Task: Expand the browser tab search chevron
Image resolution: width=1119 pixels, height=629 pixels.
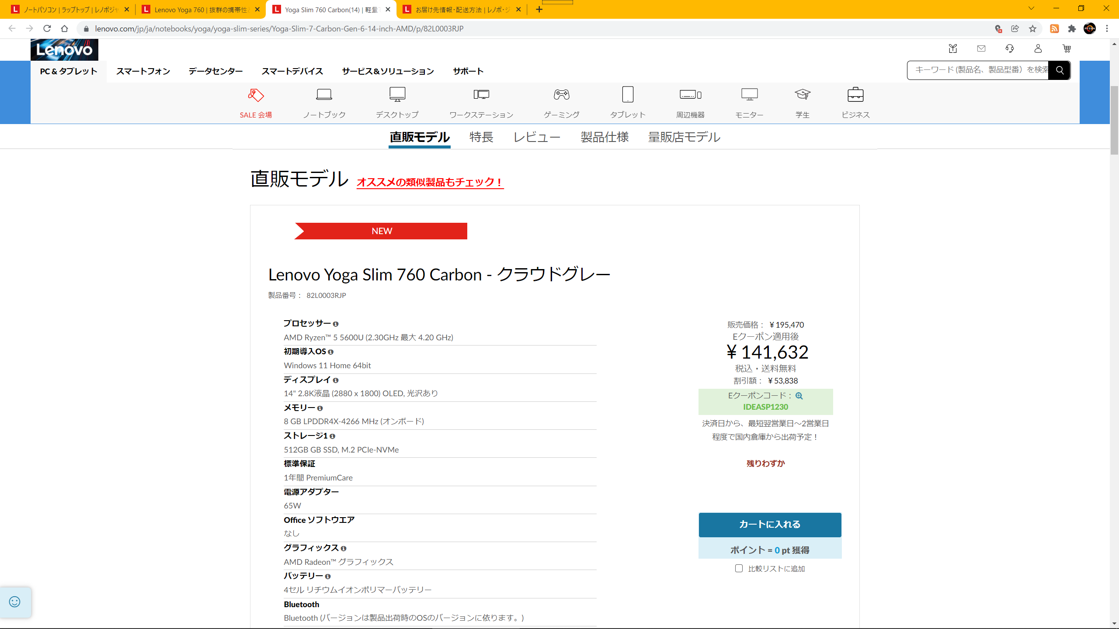Action: (x=1032, y=8)
